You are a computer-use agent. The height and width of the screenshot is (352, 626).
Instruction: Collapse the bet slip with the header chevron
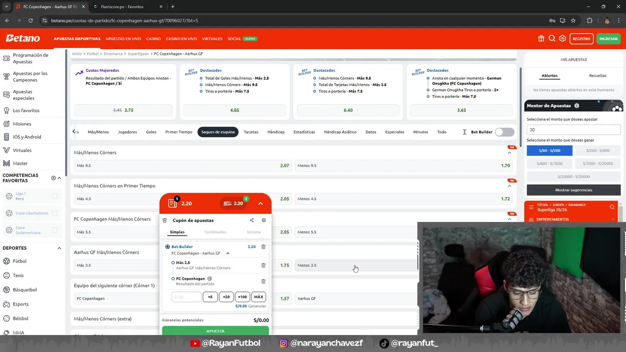click(x=260, y=203)
